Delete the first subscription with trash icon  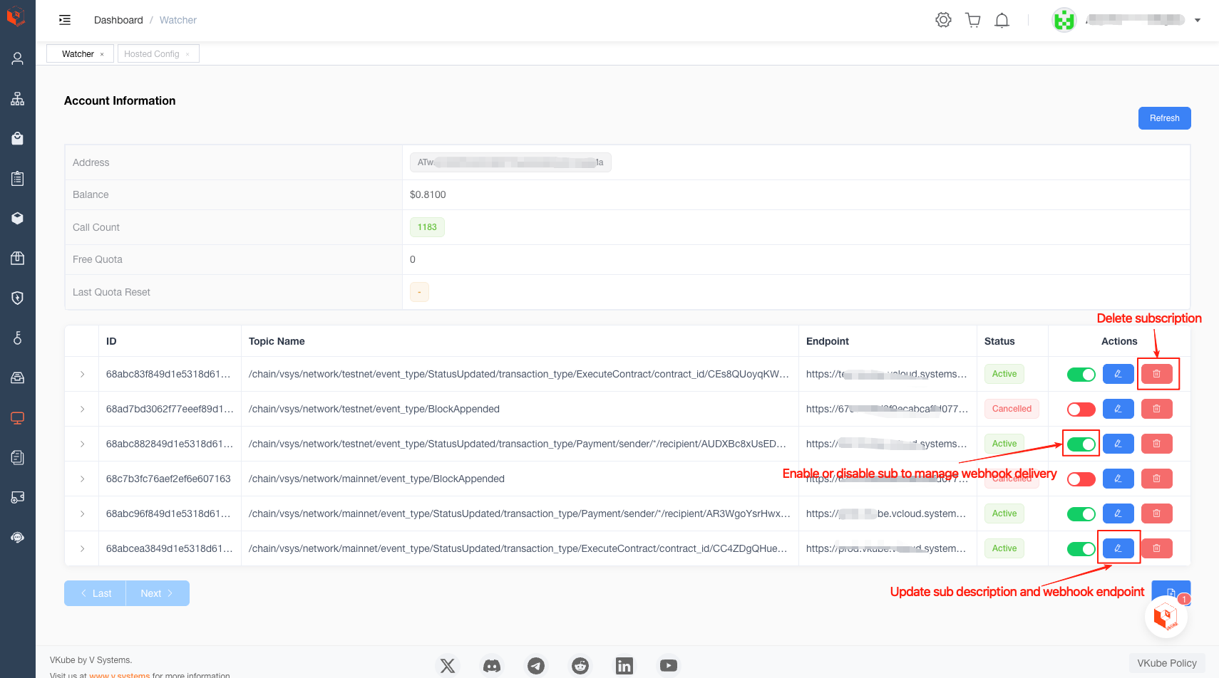click(1156, 374)
